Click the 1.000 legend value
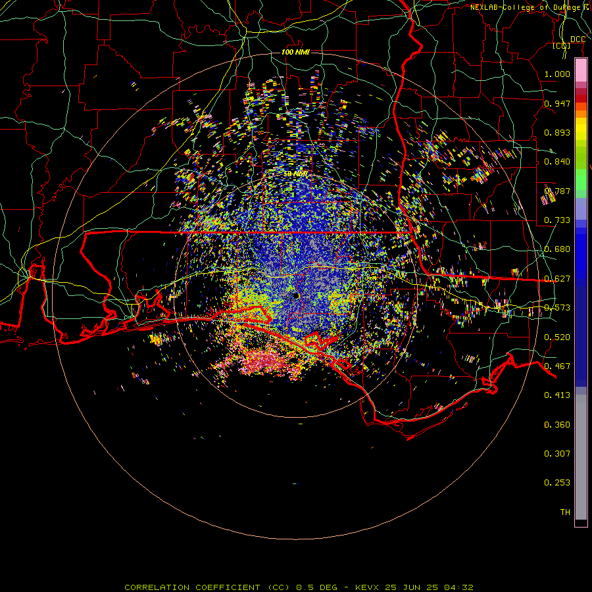Screen dimensions: 592x592 pos(557,74)
